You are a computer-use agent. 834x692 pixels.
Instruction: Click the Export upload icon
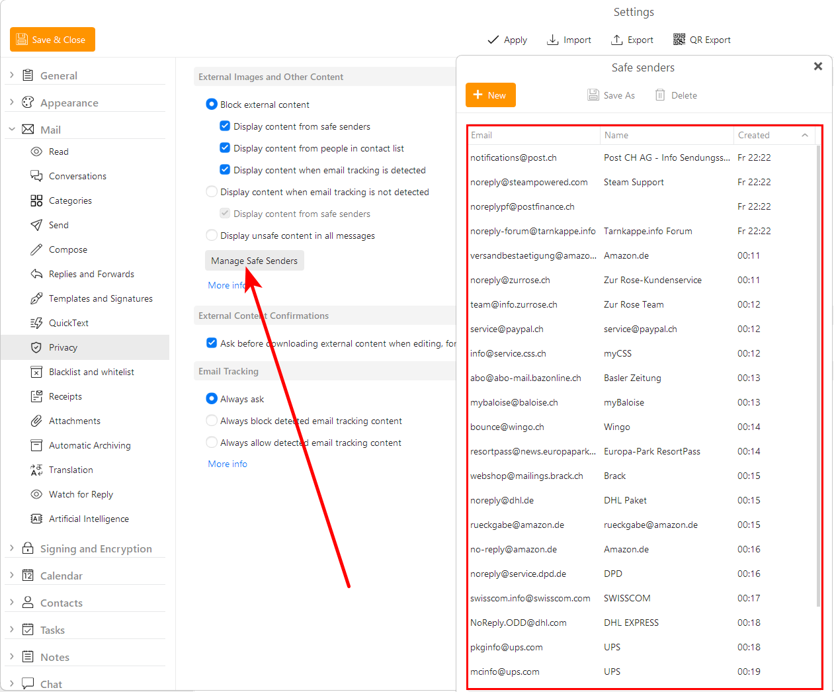(616, 40)
